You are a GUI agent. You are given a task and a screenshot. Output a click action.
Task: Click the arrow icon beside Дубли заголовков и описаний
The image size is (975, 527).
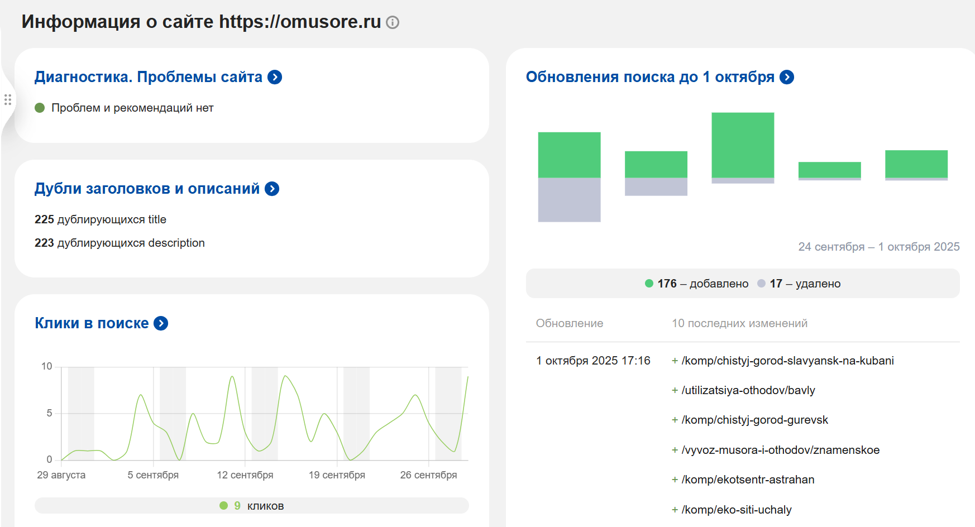coord(272,189)
